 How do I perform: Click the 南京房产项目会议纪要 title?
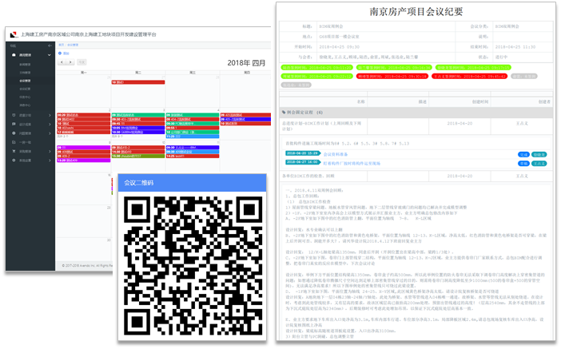[416, 12]
